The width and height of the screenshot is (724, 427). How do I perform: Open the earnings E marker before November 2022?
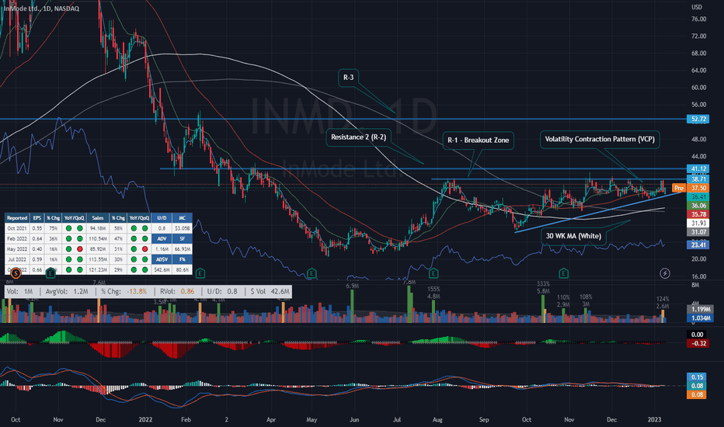tap(563, 273)
